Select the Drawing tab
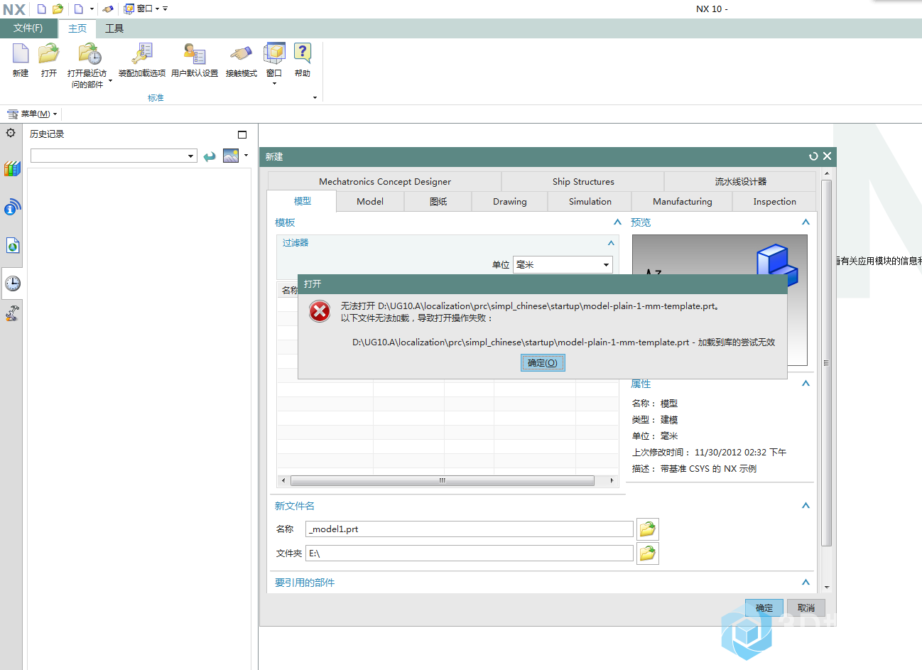Image resolution: width=922 pixels, height=670 pixels. [510, 202]
